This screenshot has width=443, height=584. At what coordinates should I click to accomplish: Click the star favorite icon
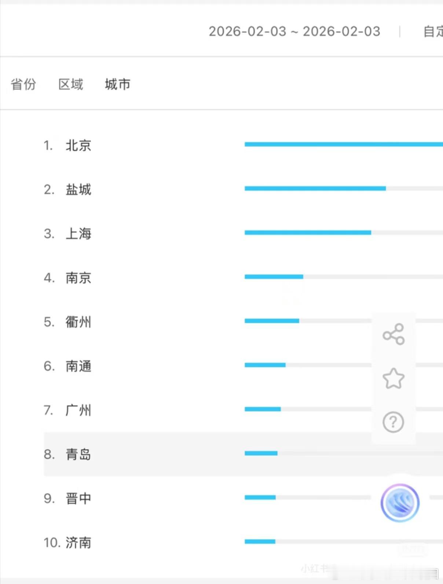(393, 378)
